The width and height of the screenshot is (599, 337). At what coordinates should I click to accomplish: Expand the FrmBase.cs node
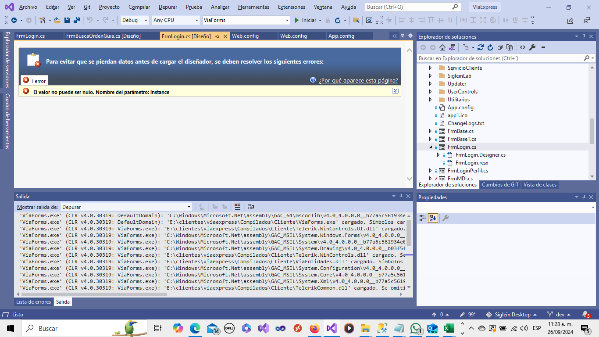(431, 131)
